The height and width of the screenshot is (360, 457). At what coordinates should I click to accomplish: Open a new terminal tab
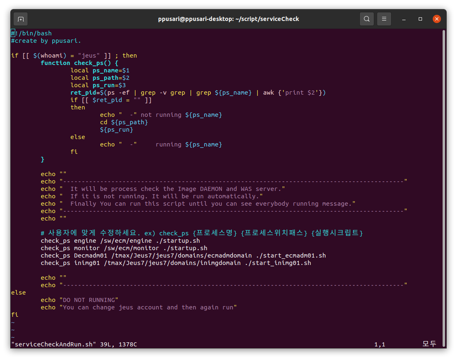click(21, 19)
